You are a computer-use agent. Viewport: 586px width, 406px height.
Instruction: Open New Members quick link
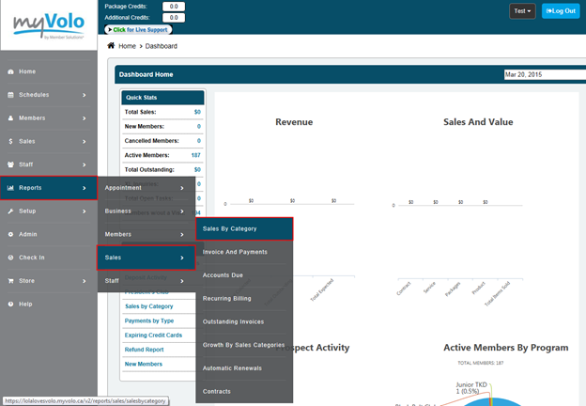pyautogui.click(x=143, y=364)
